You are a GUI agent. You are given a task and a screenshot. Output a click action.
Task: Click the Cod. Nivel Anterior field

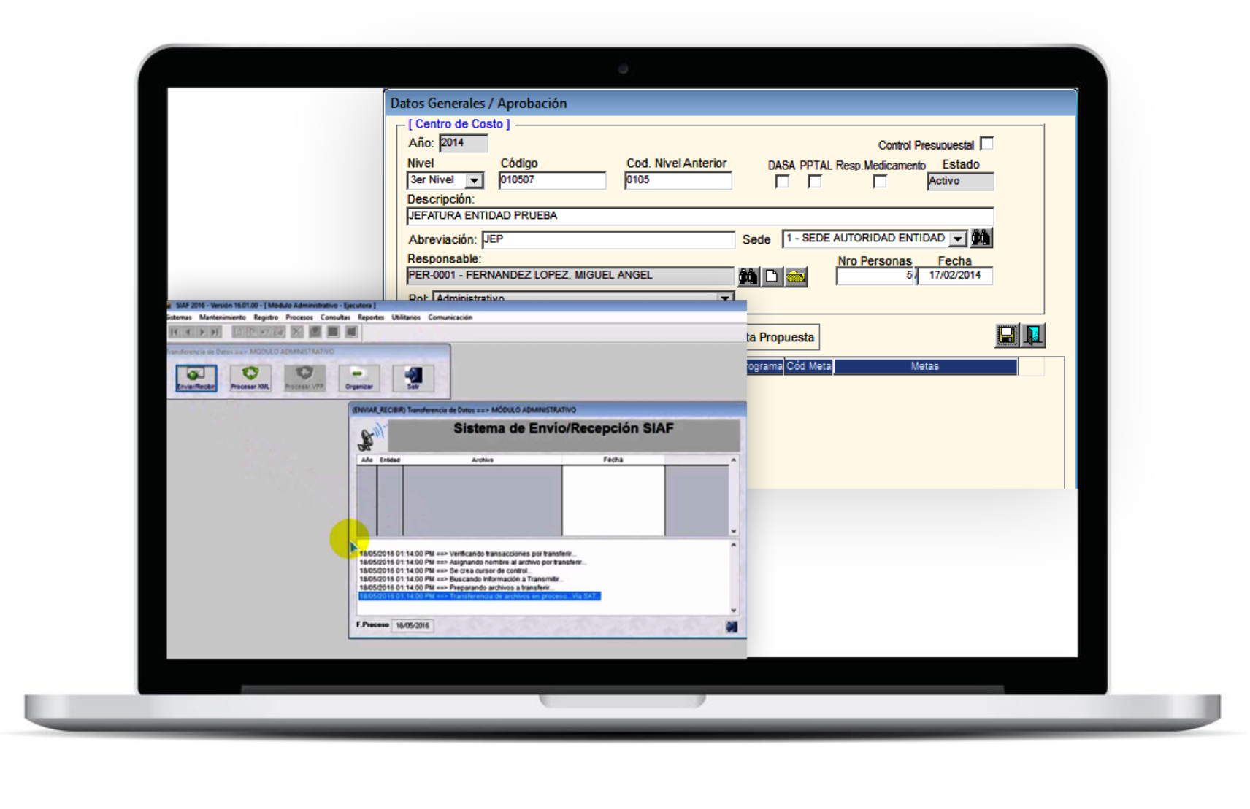click(678, 180)
